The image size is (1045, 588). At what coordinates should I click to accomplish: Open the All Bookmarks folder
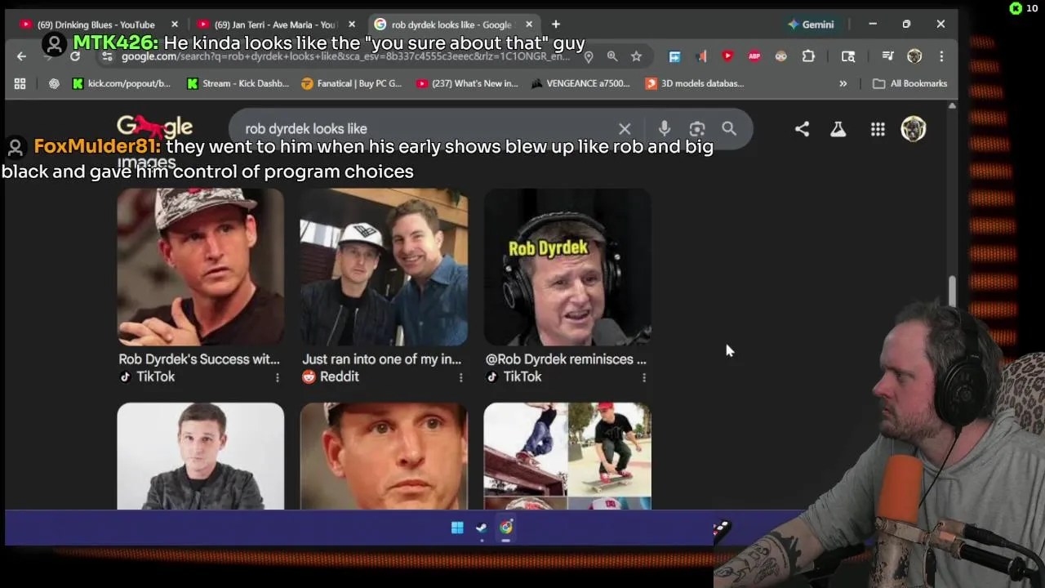click(x=909, y=83)
